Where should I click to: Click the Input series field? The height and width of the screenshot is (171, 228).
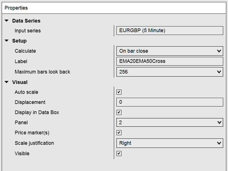(x=169, y=30)
